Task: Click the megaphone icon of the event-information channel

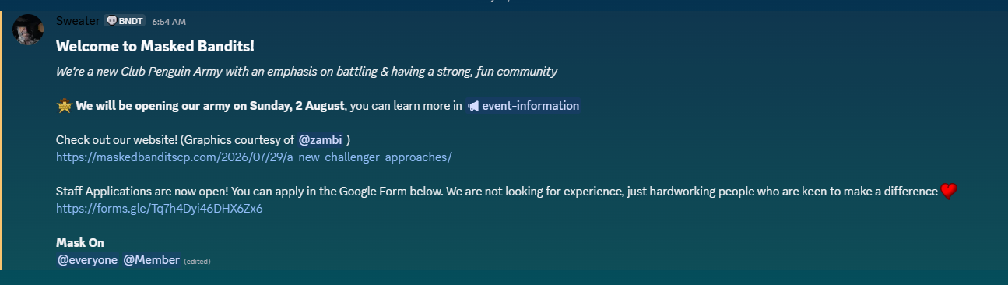Action: coord(473,106)
